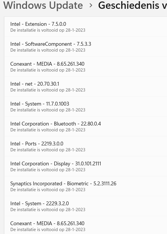Select Intel - Ports - 2219.3.0.0 entry
Image resolution: width=167 pixels, height=234 pixels.
pyautogui.click(x=86, y=146)
